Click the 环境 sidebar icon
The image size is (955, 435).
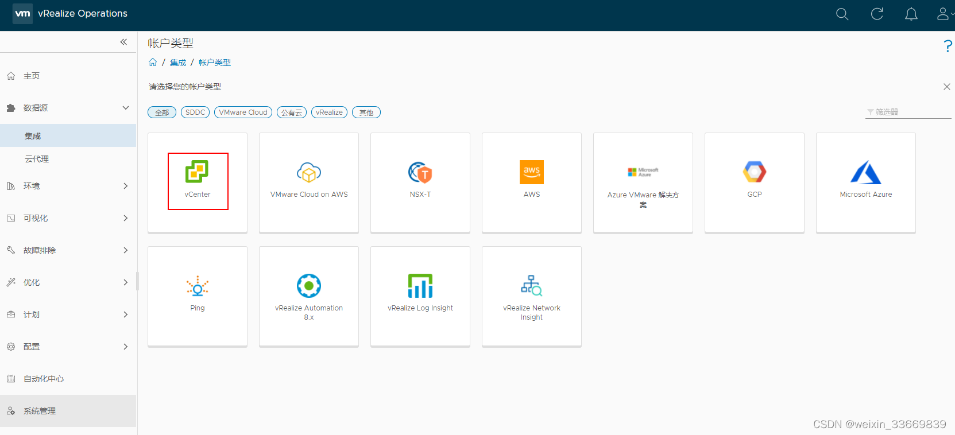click(x=11, y=186)
